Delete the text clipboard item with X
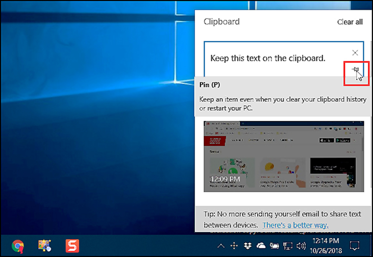The height and width of the screenshot is (257, 373). pos(355,52)
